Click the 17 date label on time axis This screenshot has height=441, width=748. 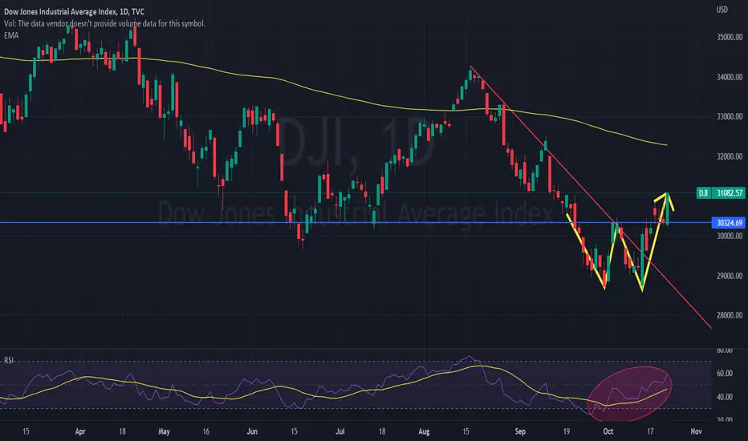point(650,431)
